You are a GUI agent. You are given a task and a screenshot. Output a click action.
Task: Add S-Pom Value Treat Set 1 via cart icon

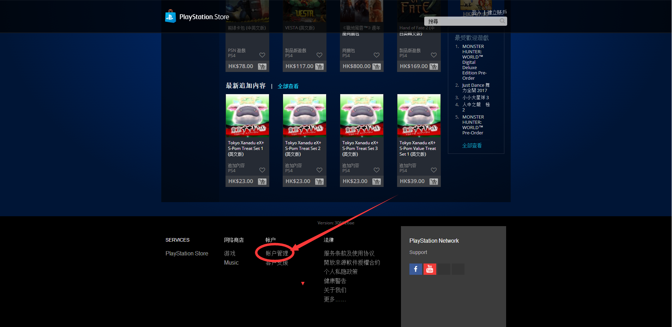point(433,181)
